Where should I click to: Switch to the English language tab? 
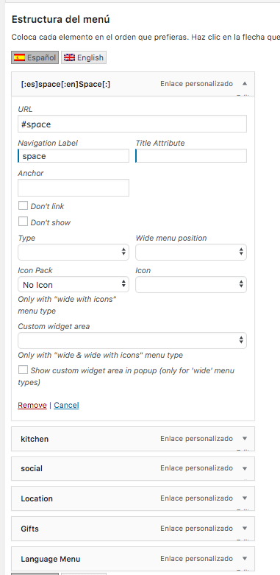(84, 57)
